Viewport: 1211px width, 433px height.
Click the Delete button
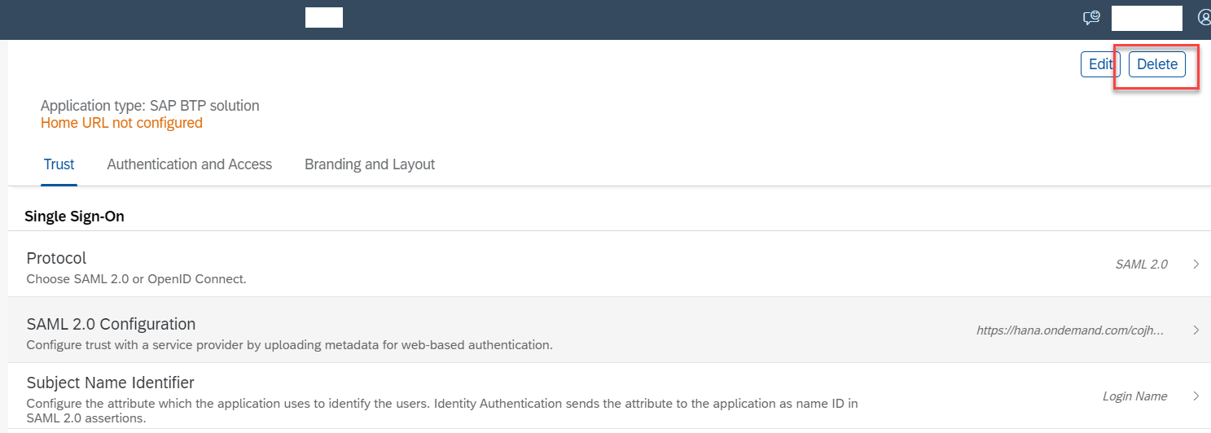(x=1156, y=64)
